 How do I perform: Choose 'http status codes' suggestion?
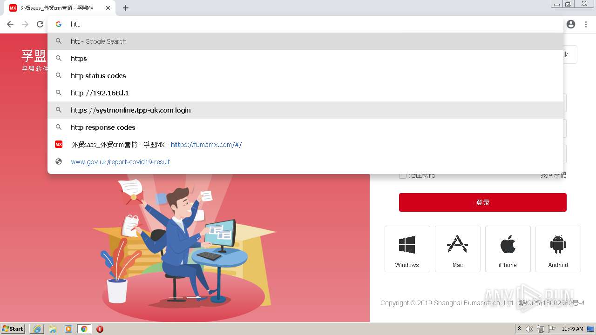305,76
